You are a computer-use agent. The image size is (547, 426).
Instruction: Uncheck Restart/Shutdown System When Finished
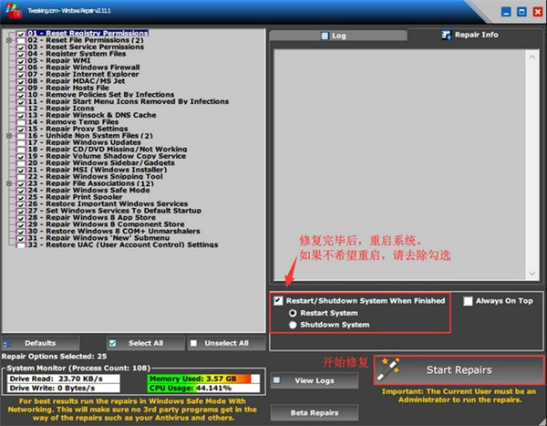[x=278, y=300]
